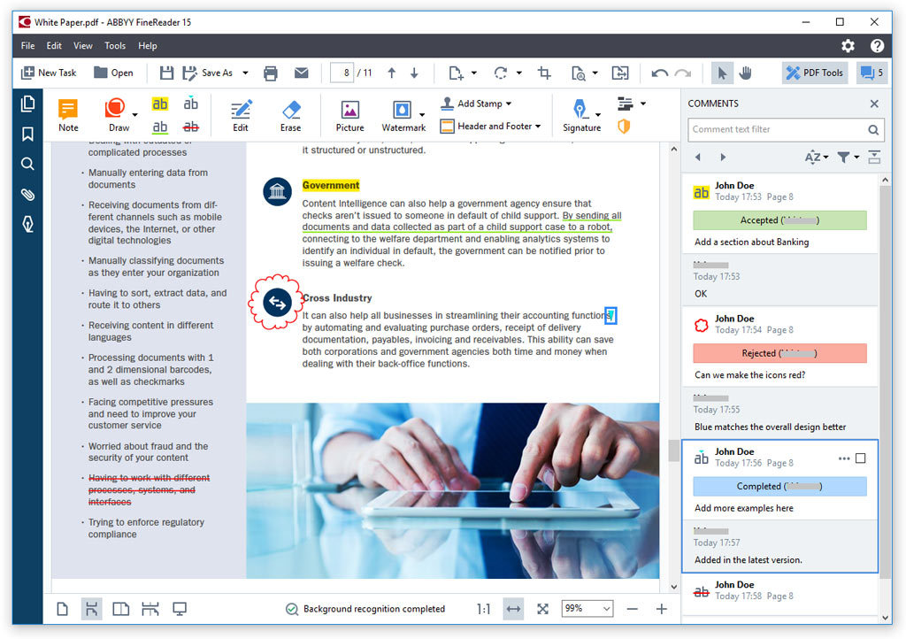Check the box on Completed comment

pos(861,458)
